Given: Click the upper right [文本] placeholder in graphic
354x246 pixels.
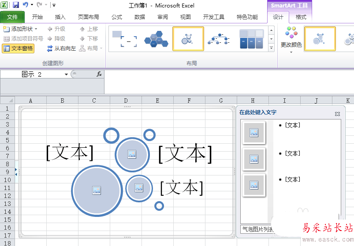Looking at the screenshot, I should click(185, 154).
